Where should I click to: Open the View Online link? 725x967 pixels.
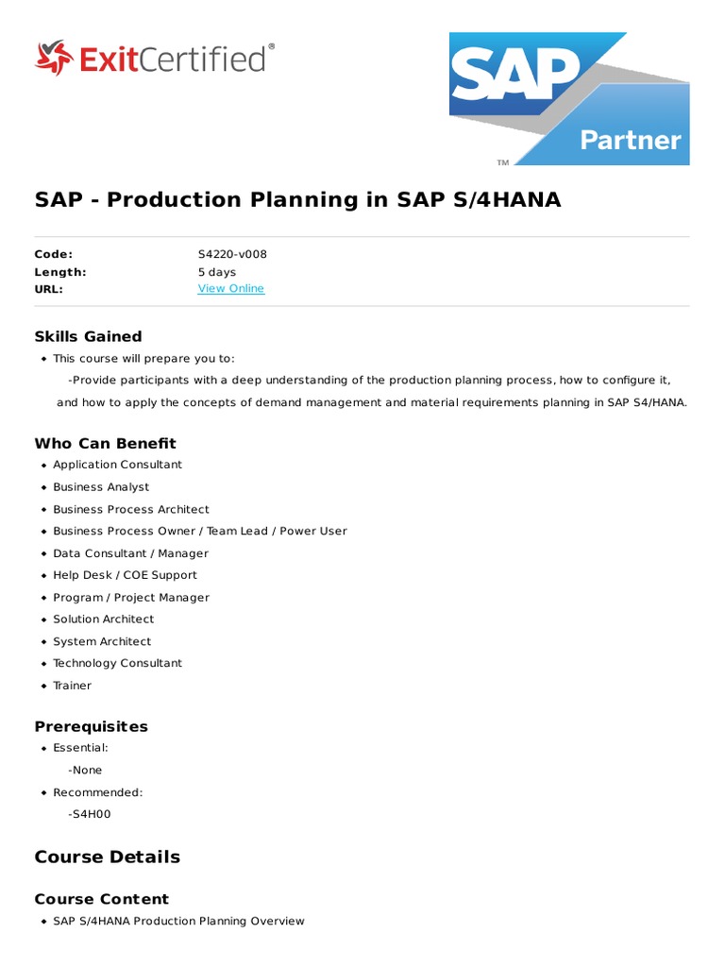230,289
